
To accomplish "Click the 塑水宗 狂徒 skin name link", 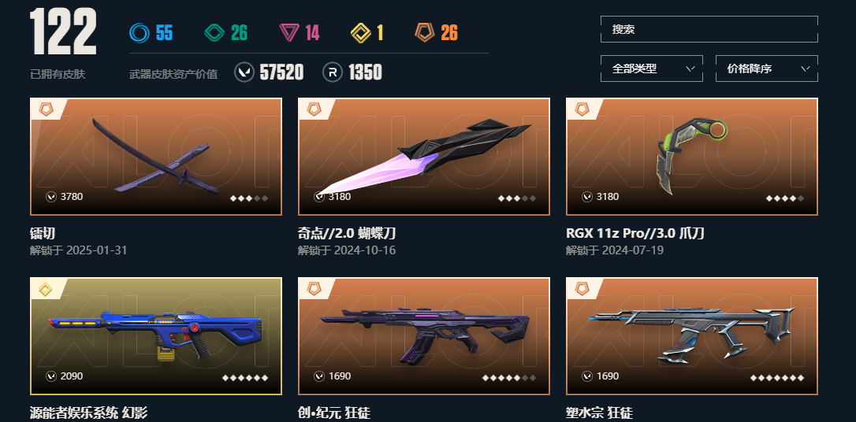I will [599, 413].
